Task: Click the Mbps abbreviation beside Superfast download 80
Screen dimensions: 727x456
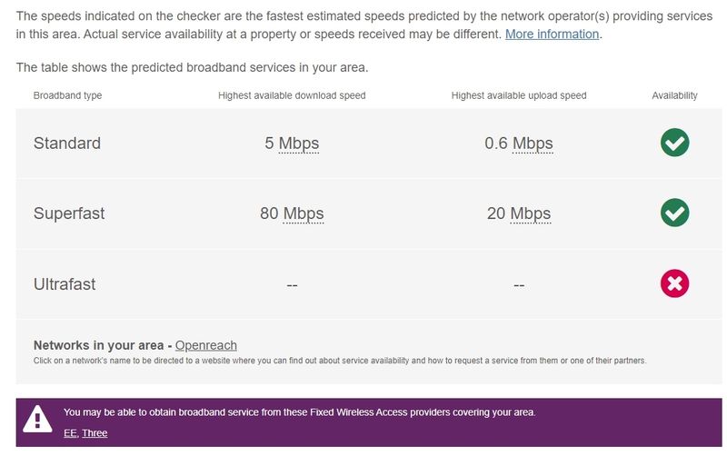Action: tap(303, 214)
